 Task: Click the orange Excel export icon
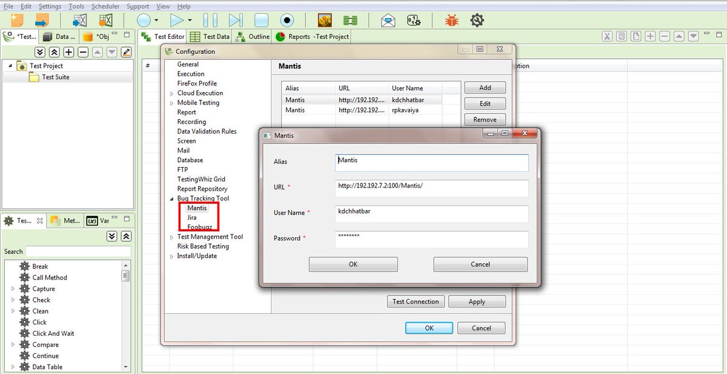105,20
